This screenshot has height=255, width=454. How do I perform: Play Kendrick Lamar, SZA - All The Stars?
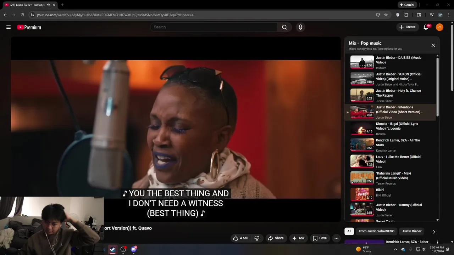pos(390,145)
